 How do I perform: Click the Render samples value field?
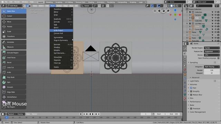(212, 70)
